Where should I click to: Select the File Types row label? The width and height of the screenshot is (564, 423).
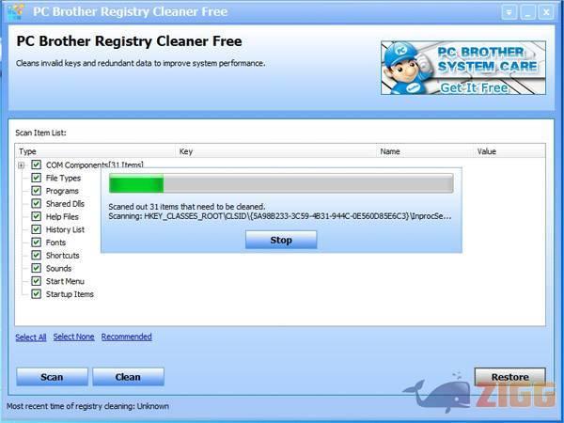tap(63, 178)
